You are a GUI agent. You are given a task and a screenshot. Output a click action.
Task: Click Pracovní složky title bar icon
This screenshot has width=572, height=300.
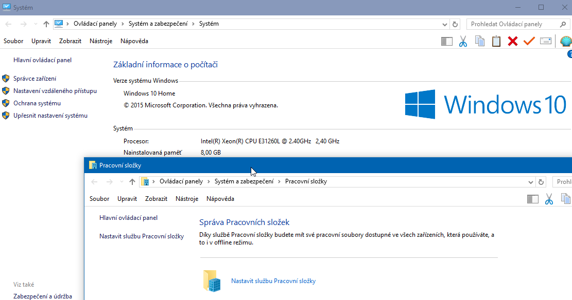click(93, 165)
